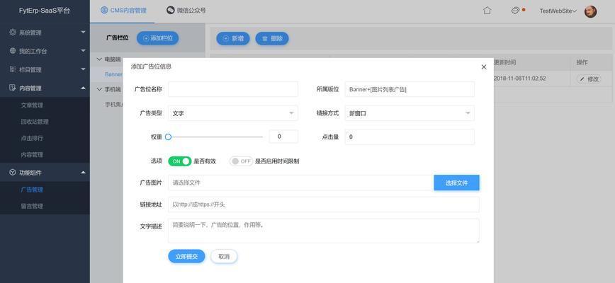Switch to the CMS内容管理 tab
This screenshot has height=283, width=615.
click(123, 11)
